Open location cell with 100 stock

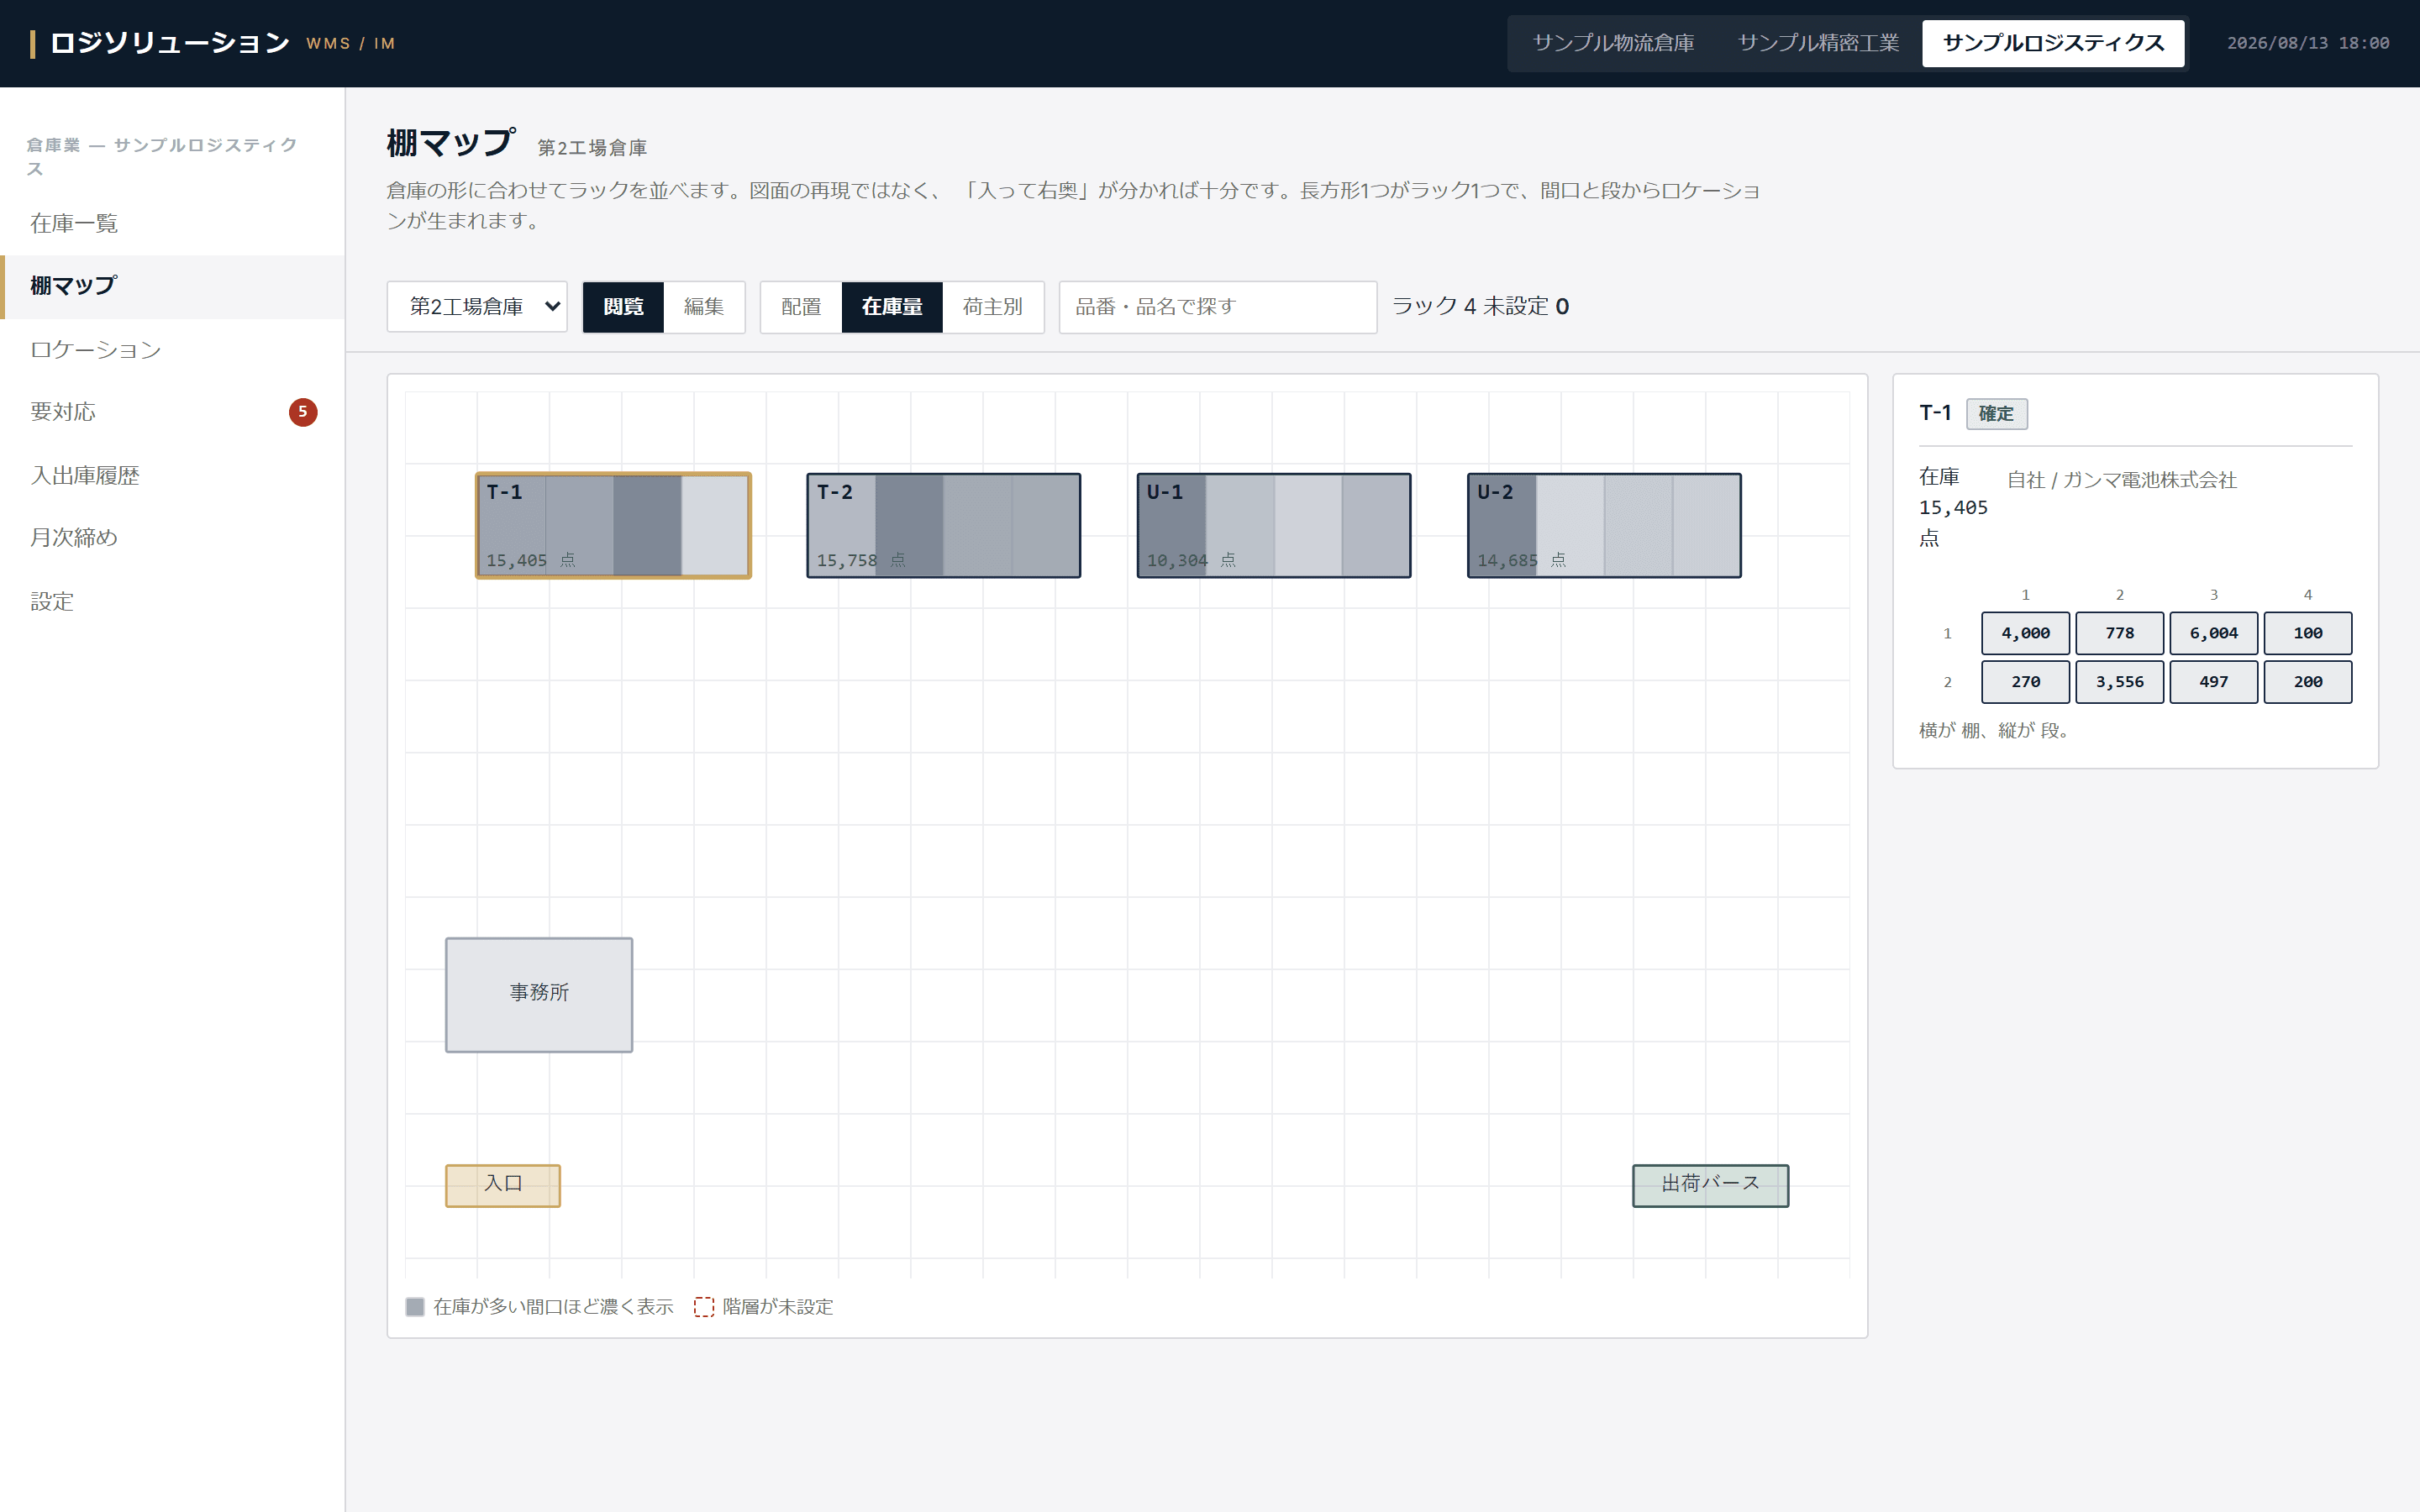point(2307,633)
